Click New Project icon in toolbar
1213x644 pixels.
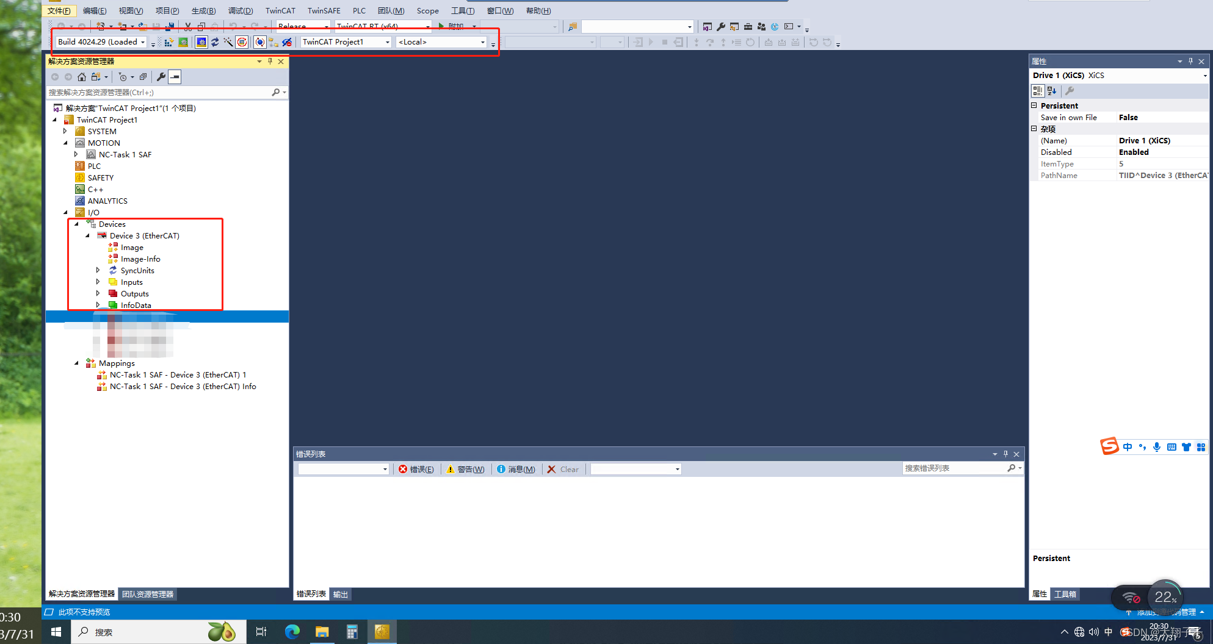pyautogui.click(x=100, y=26)
